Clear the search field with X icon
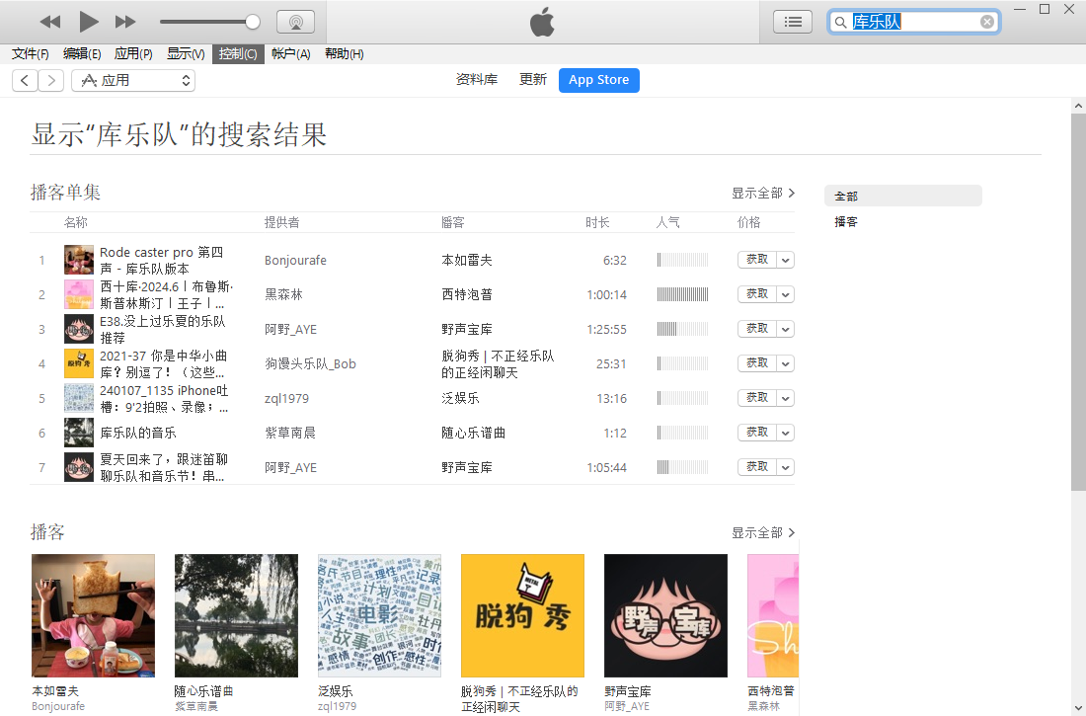The width and height of the screenshot is (1086, 716). 987,22
